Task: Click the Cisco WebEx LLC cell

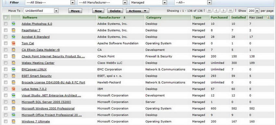Action: pos(110,63)
